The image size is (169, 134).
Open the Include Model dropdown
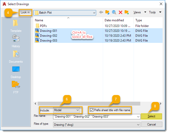[x=66, y=110]
